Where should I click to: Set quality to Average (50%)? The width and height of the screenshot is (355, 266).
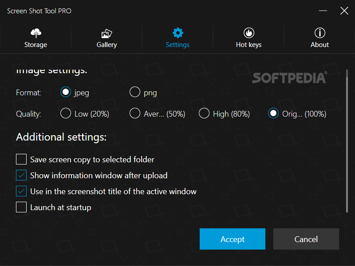[134, 113]
